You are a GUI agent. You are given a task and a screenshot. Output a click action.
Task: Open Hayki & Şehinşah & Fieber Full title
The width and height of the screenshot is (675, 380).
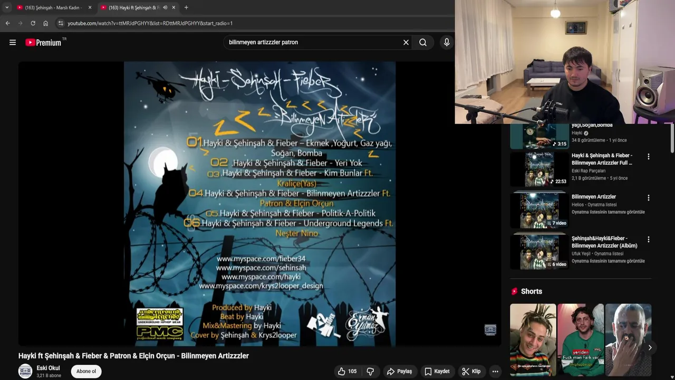pos(602,159)
